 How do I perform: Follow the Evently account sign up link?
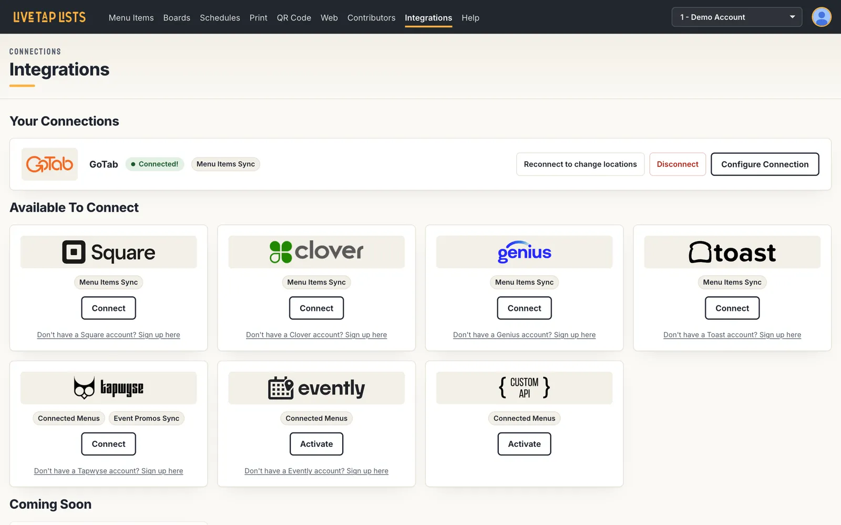(316, 471)
